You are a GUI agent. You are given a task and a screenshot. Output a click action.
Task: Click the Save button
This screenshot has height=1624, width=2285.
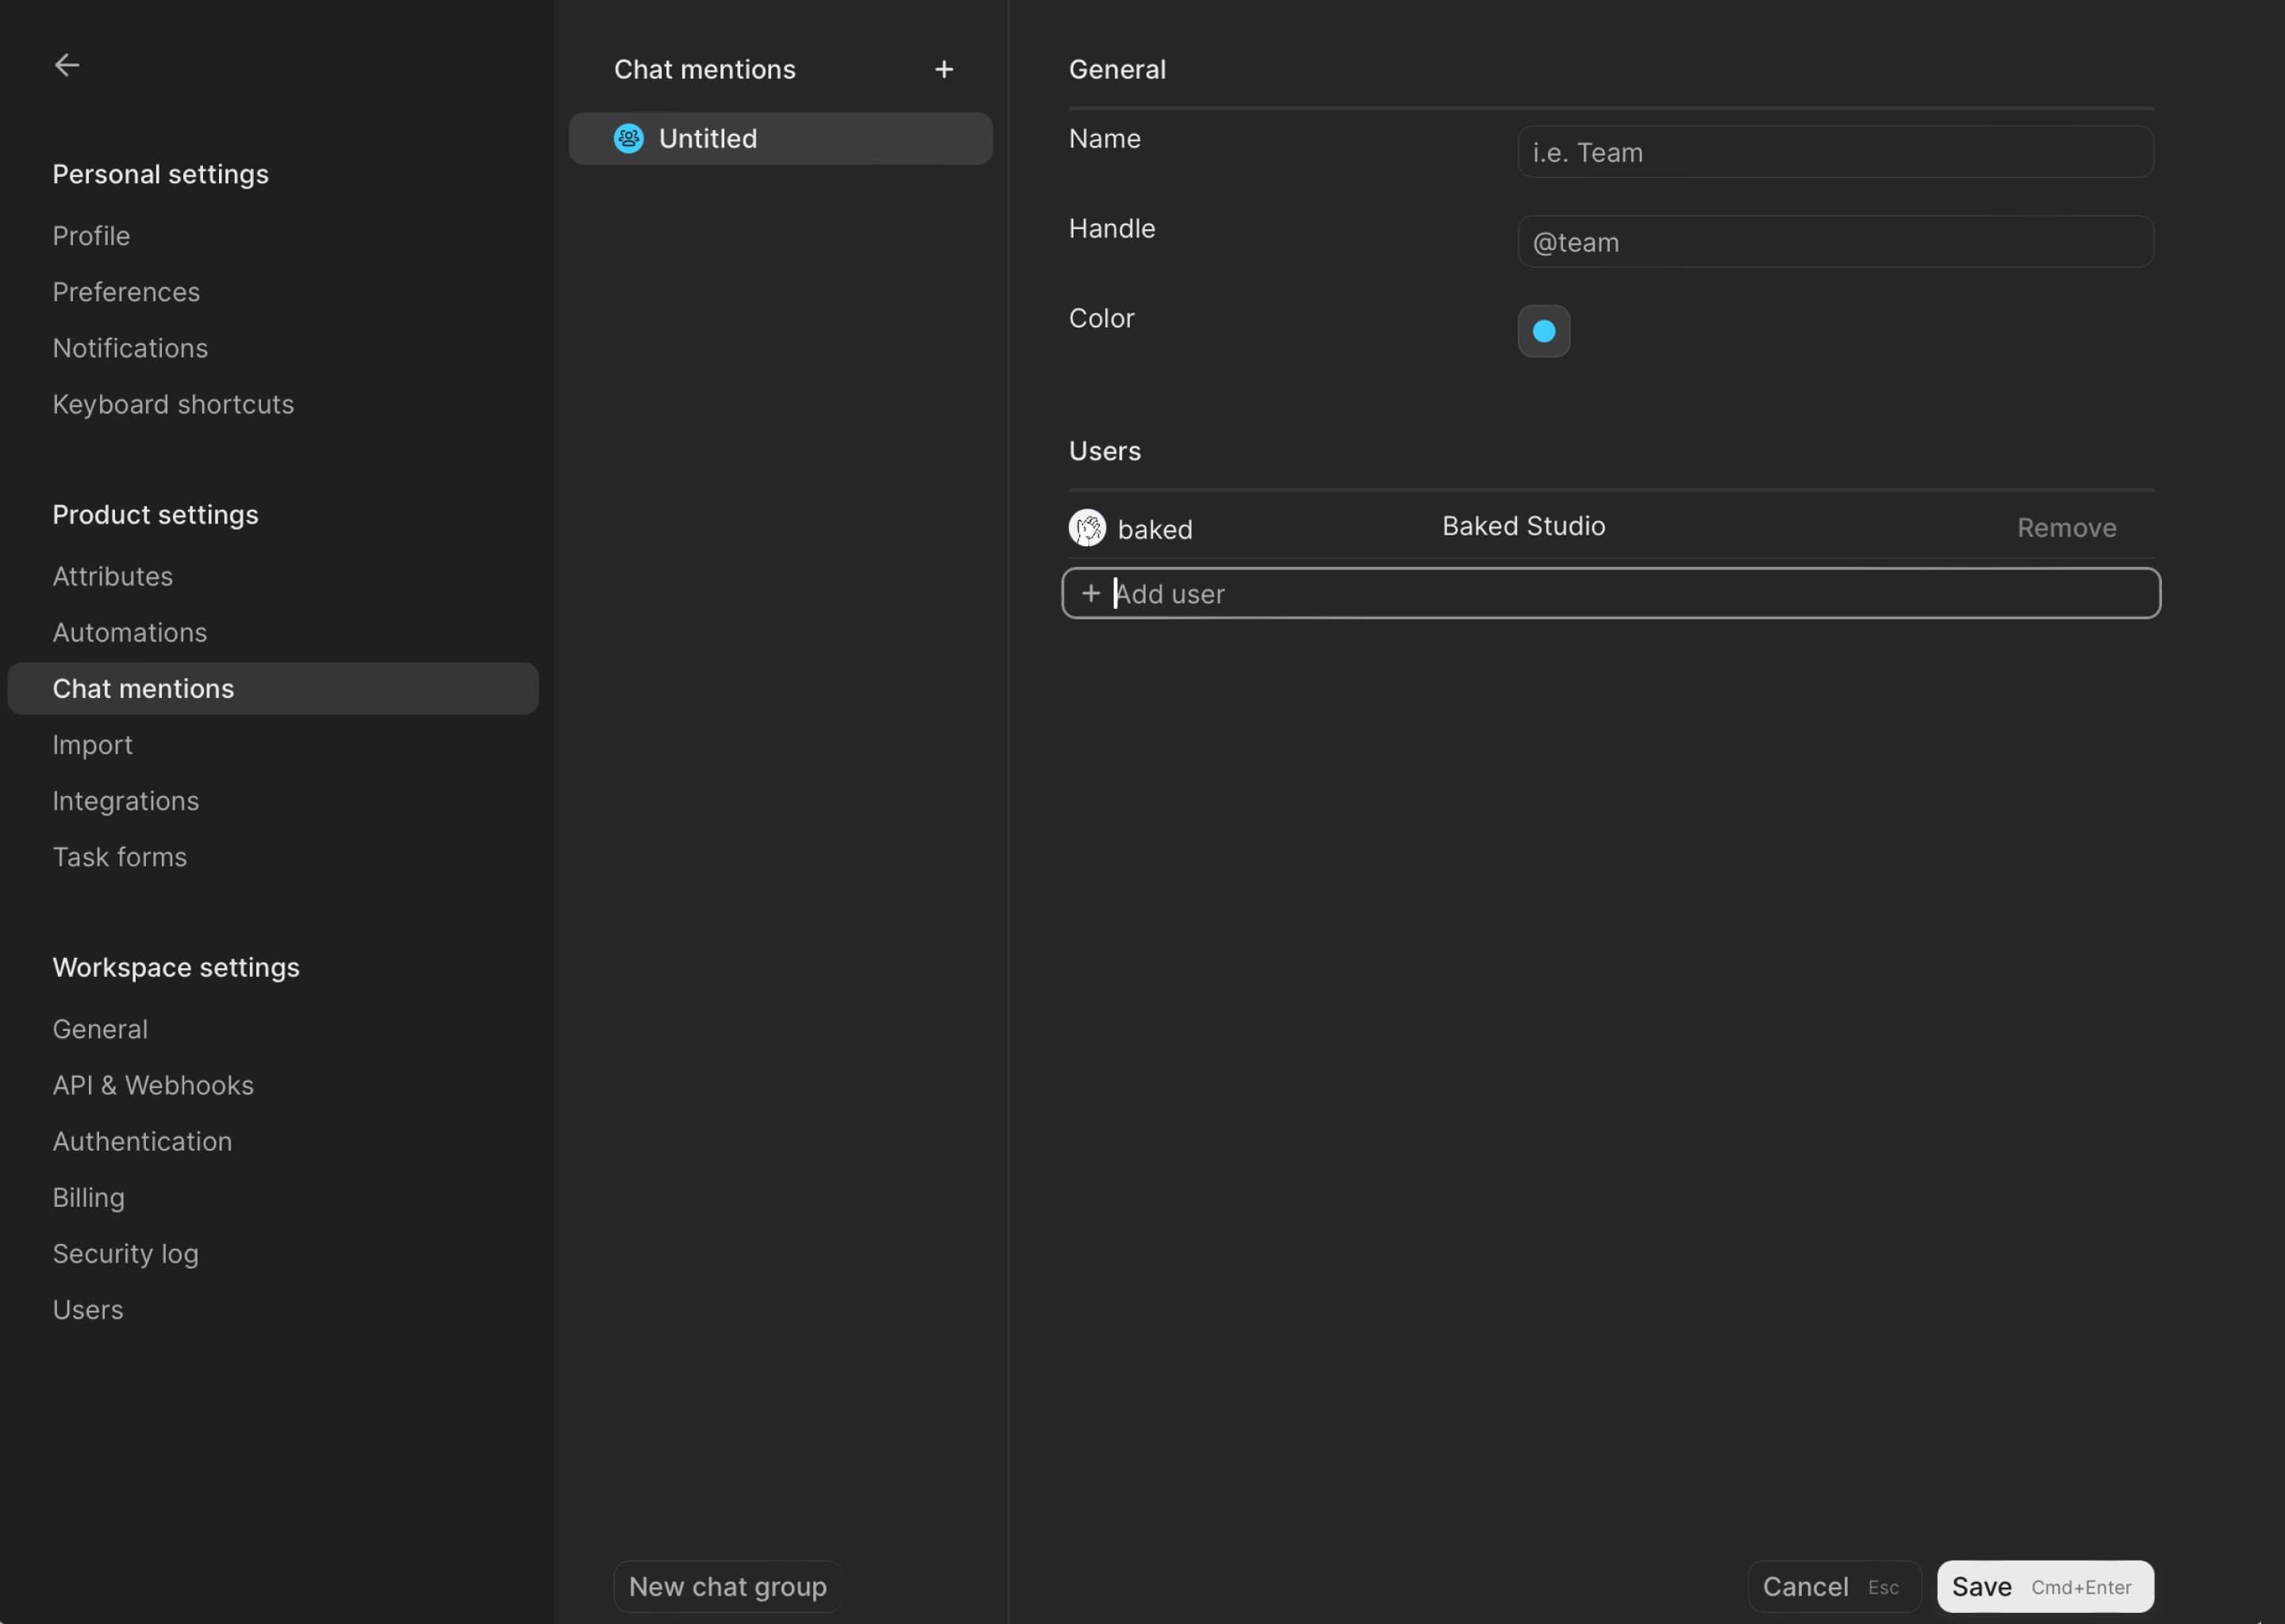2045,1586
